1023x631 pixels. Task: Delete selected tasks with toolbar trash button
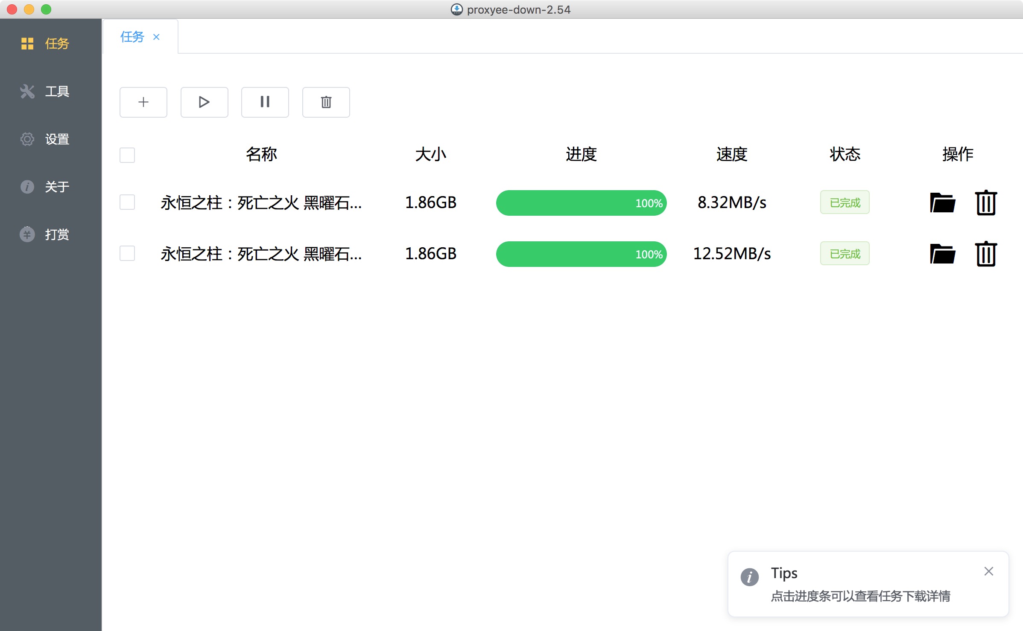point(326,102)
